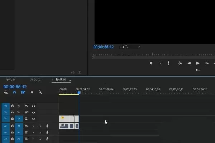
Task: Click timeline panel timecode 00;00;55;12
Action: coord(15,87)
